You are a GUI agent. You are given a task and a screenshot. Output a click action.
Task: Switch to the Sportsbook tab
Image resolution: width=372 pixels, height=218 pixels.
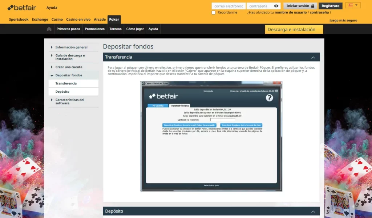point(19,20)
